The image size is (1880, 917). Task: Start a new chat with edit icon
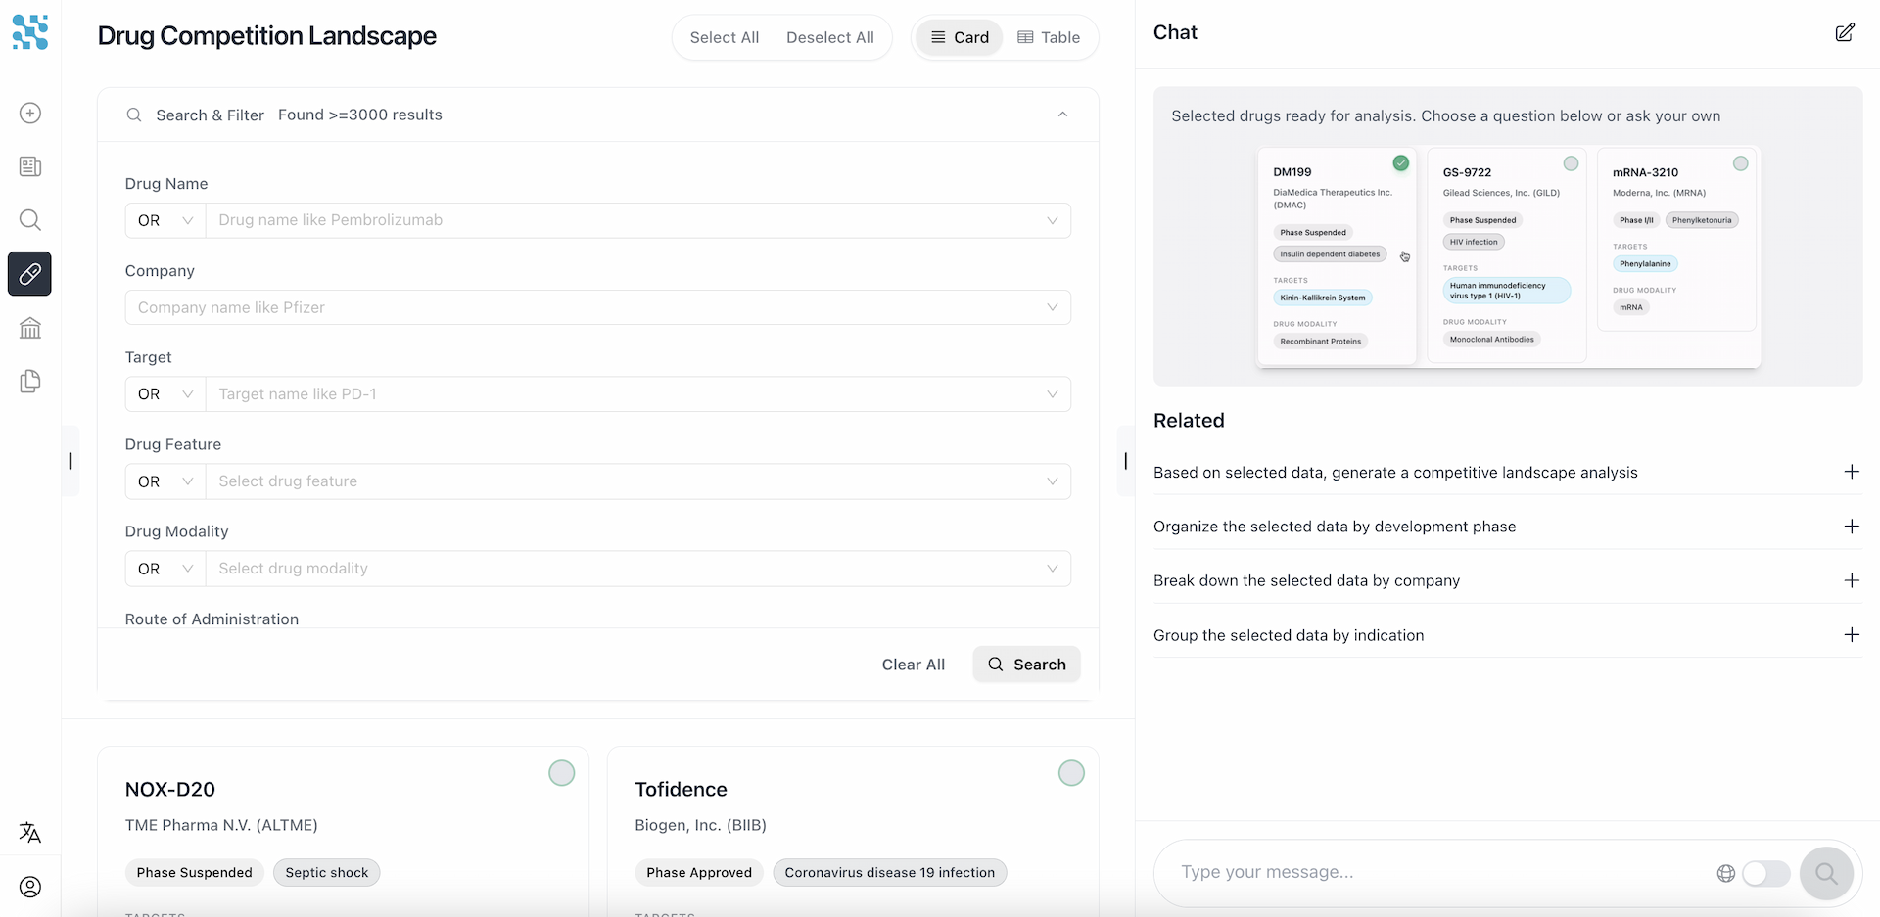tap(1845, 32)
